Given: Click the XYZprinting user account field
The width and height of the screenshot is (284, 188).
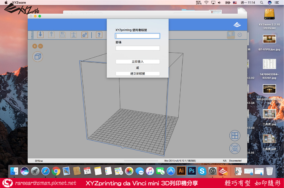Looking at the screenshot, I should point(137,36).
